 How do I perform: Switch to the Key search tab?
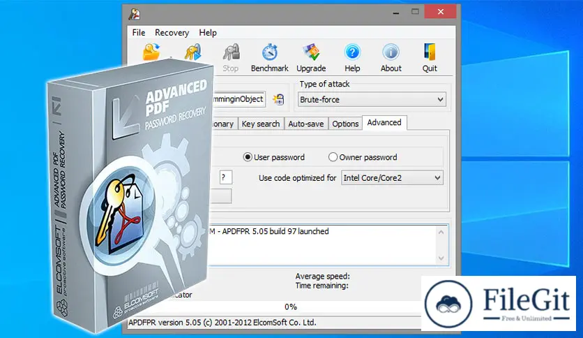[261, 124]
